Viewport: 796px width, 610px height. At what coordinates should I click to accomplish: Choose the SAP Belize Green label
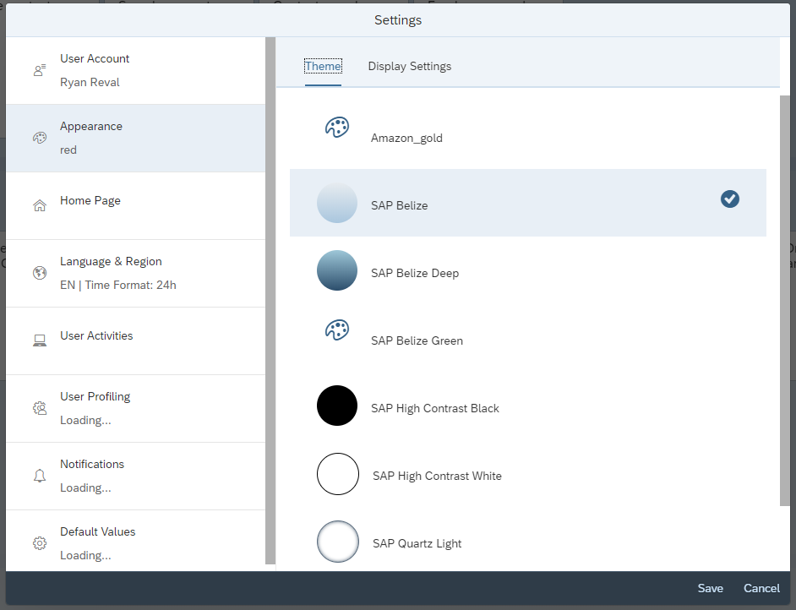(417, 340)
